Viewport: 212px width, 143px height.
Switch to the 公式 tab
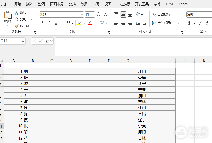72,4
